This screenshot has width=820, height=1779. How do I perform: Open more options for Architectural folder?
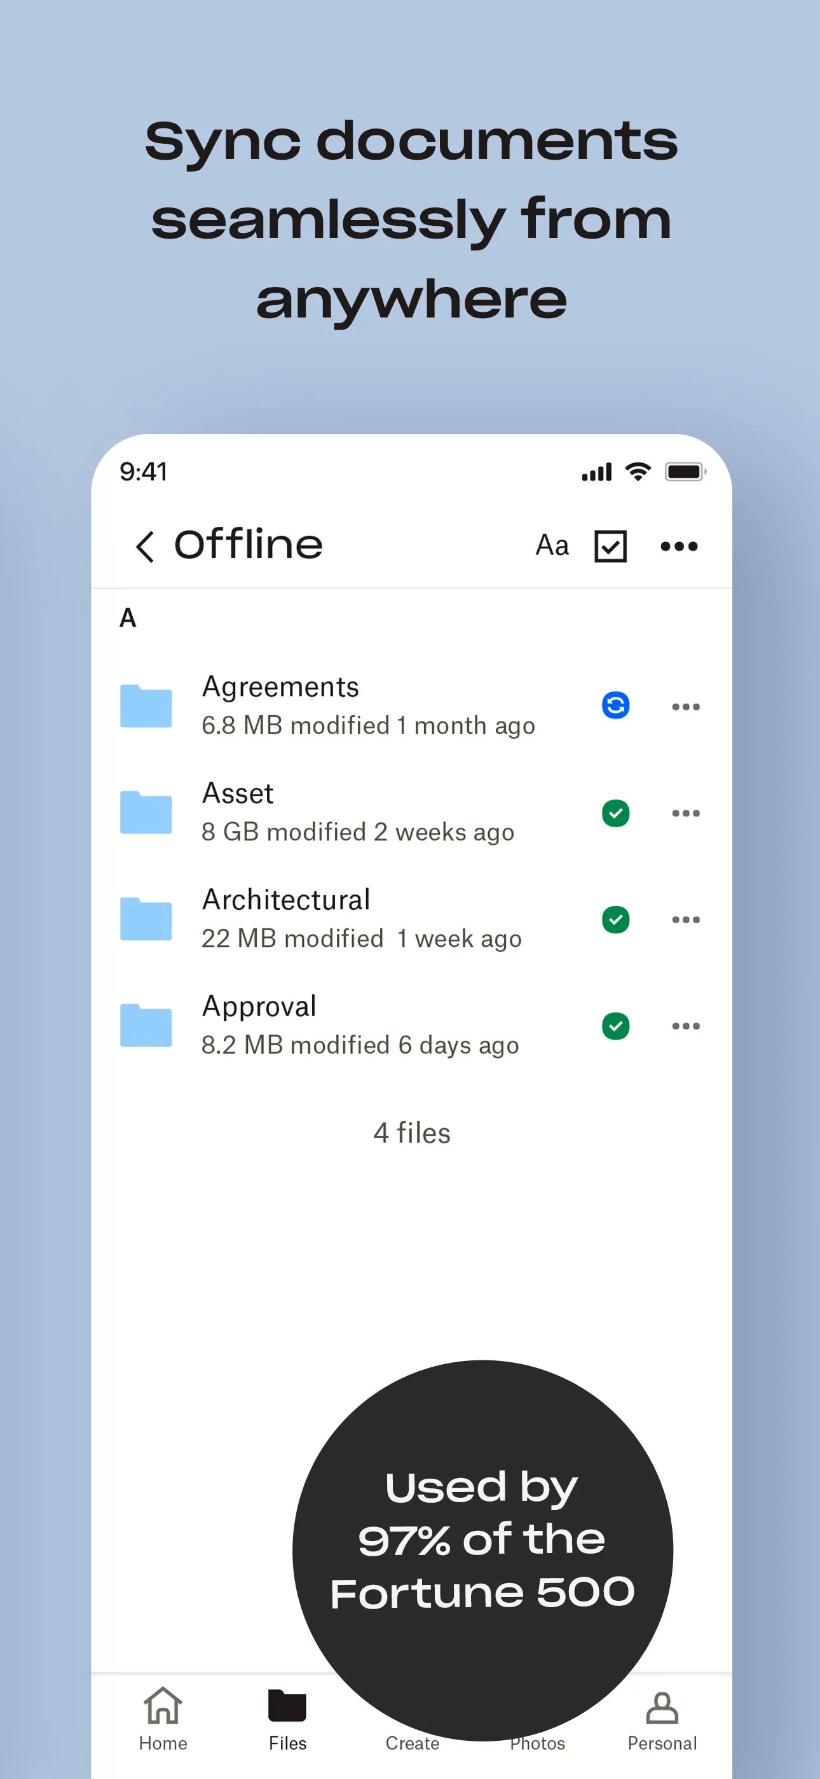pyautogui.click(x=686, y=919)
